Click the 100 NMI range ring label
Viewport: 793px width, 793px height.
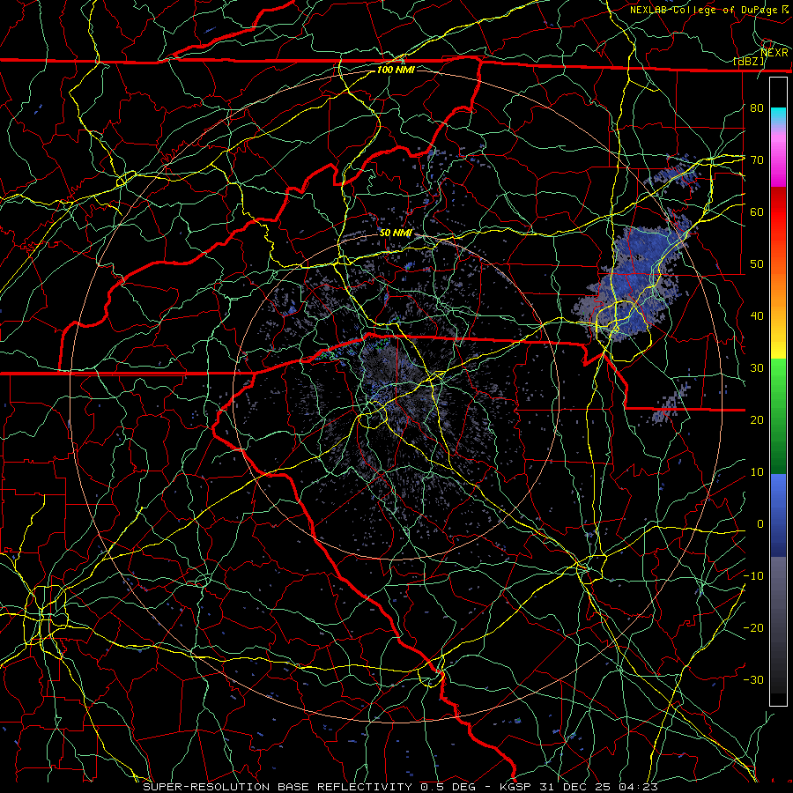tap(396, 70)
